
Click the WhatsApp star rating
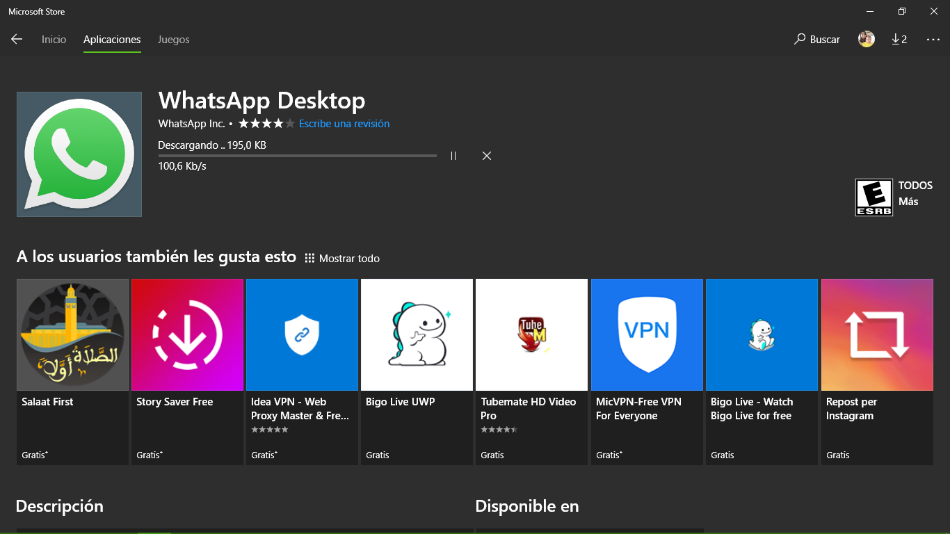pyautogui.click(x=266, y=124)
